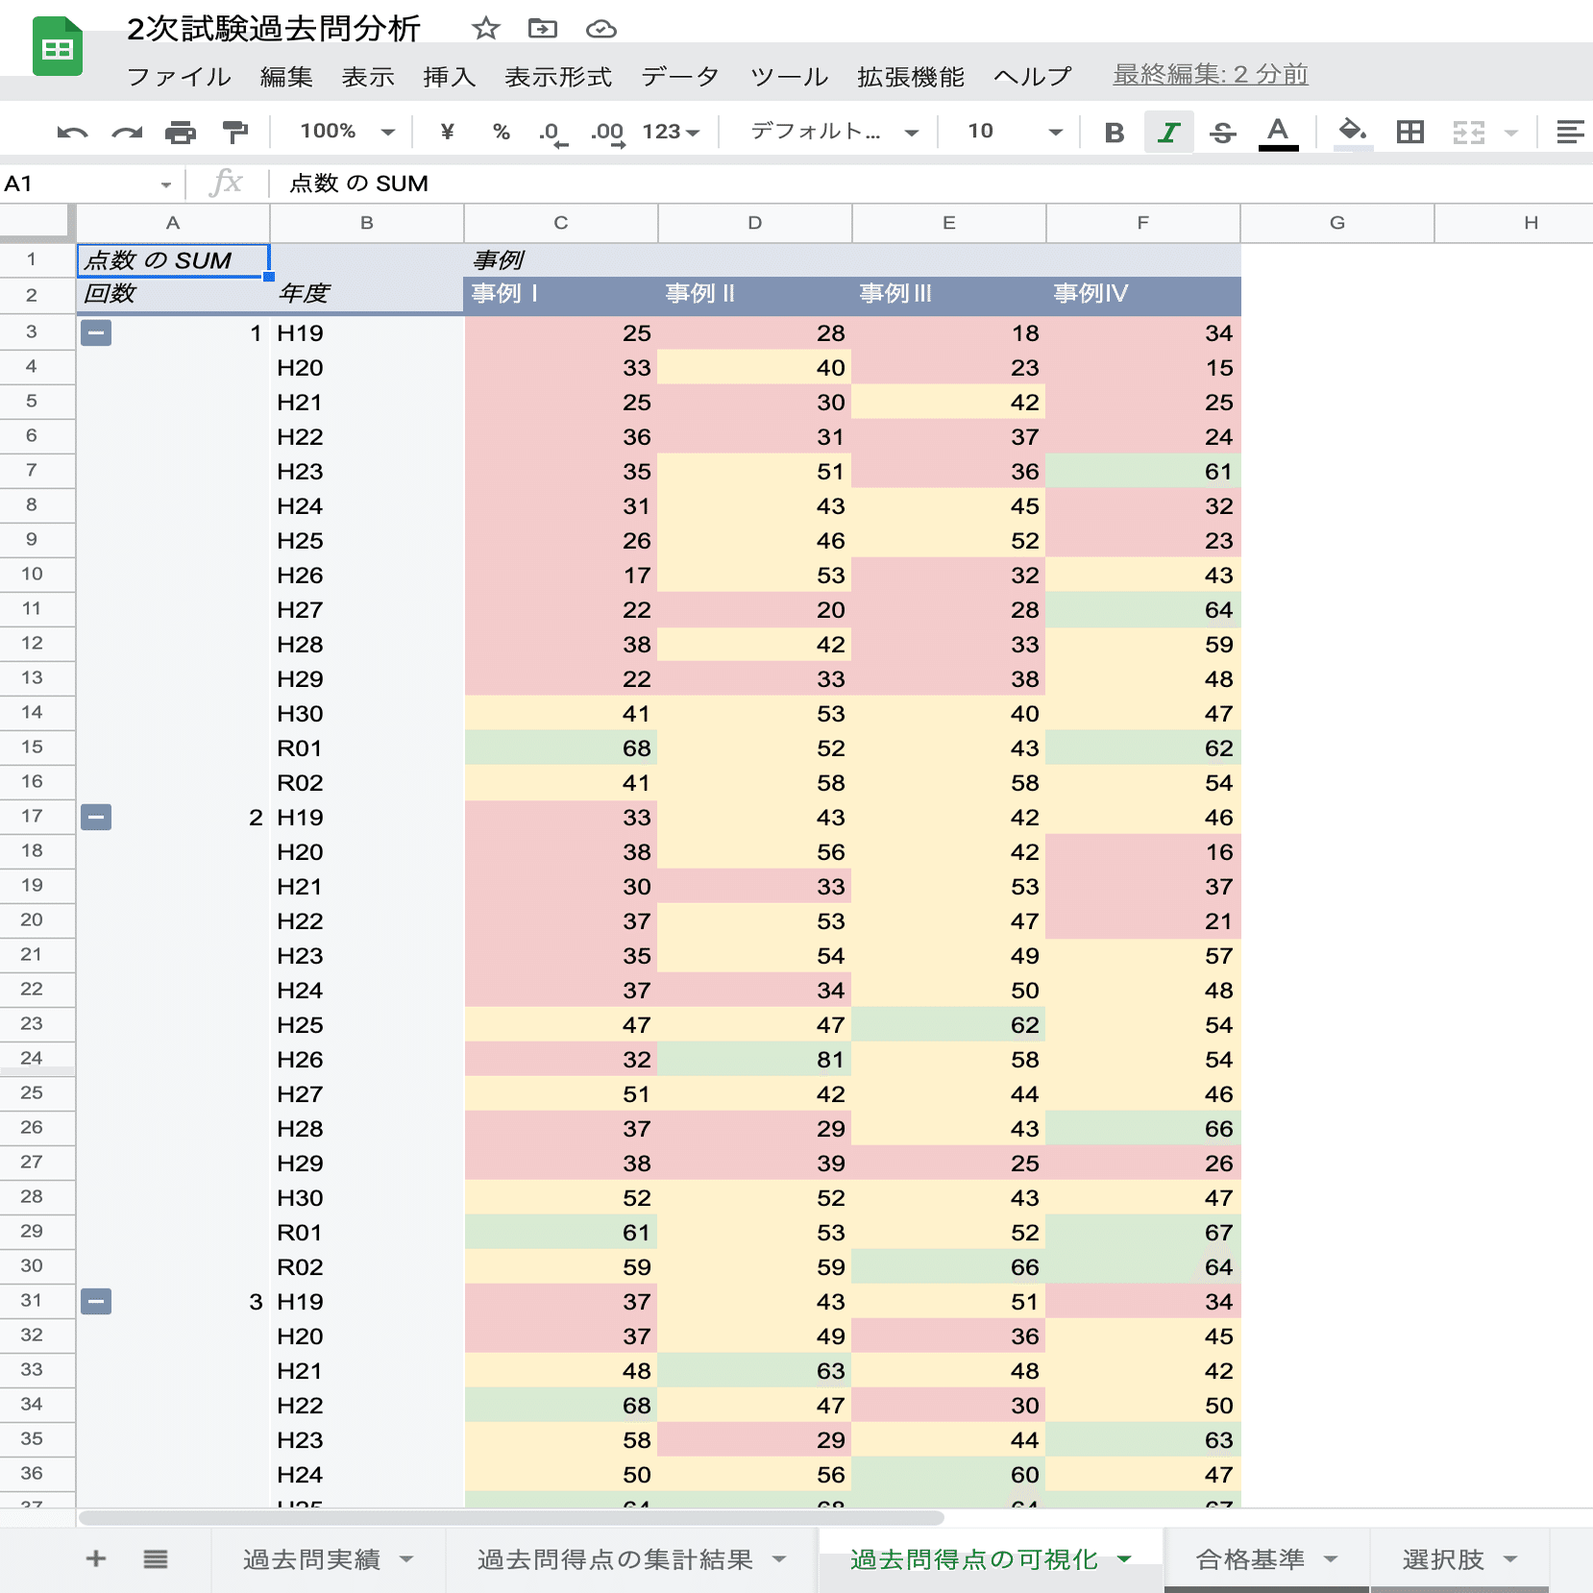Image resolution: width=1593 pixels, height=1593 pixels.
Task: Select the 事例 I header cell
Action: 561,294
